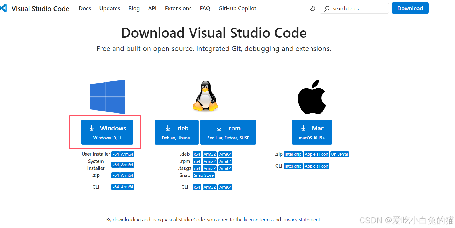Open the Extensions page
This screenshot has height=228, width=455.
[178, 8]
